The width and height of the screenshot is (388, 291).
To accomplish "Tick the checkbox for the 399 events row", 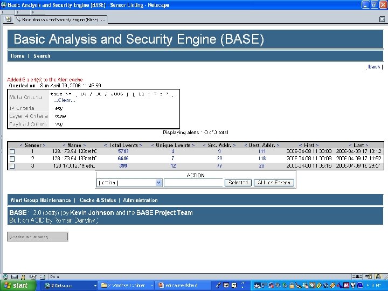I will (x=12, y=166).
